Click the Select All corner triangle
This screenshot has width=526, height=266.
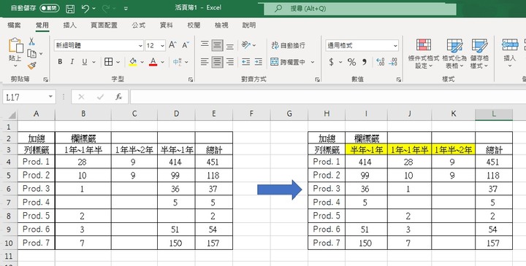(x=12, y=115)
